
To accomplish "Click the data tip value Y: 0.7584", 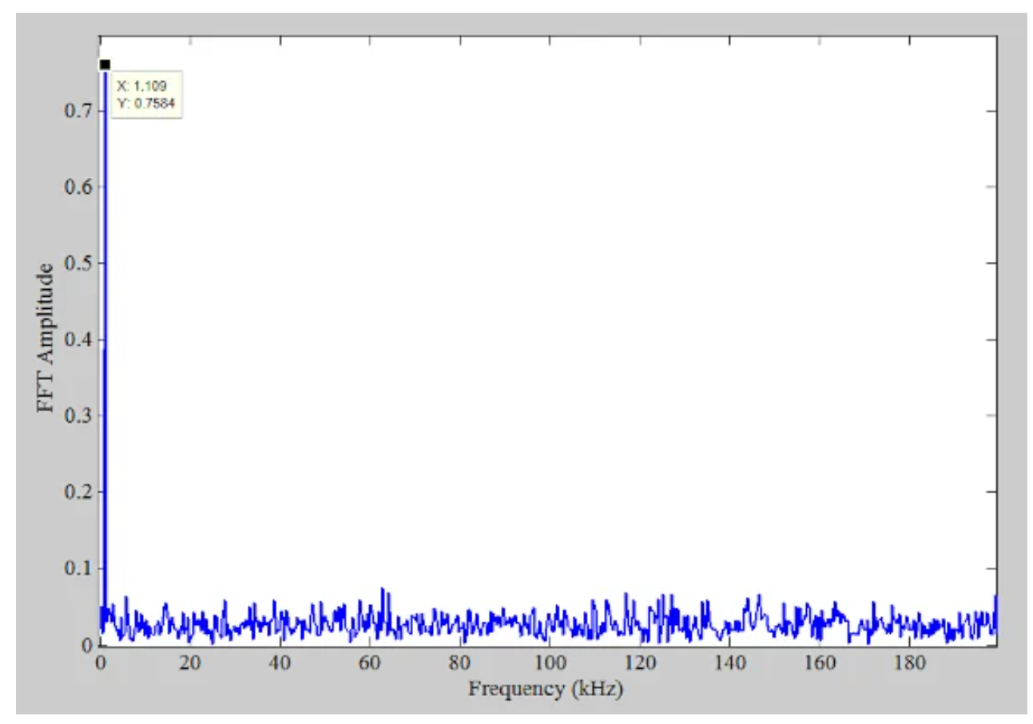I will (146, 103).
